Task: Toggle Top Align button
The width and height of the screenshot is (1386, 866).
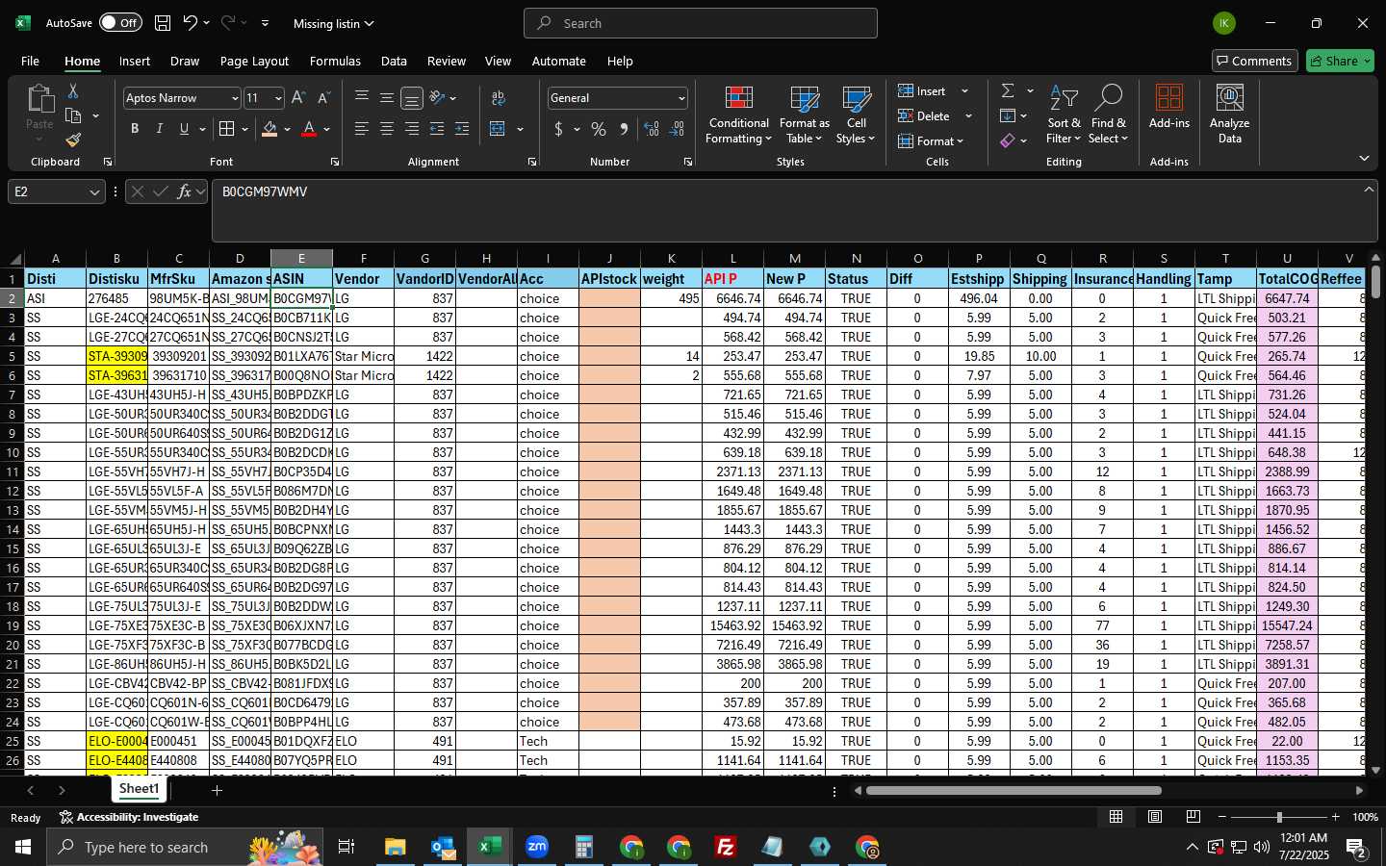Action: click(362, 98)
